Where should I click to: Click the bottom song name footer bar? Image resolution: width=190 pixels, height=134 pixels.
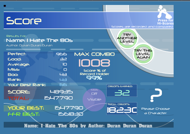(x=88, y=126)
